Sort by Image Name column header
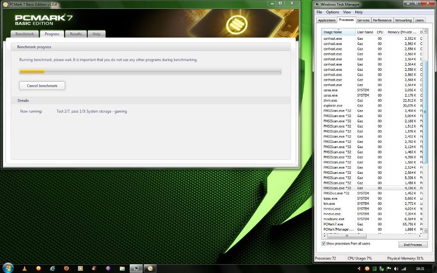The height and width of the screenshot is (273, 437). (339, 32)
